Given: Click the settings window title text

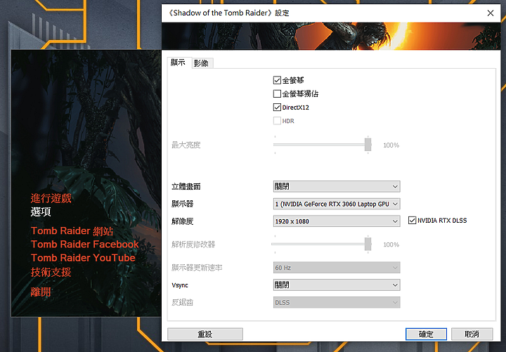Looking at the screenshot, I should click(x=228, y=13).
